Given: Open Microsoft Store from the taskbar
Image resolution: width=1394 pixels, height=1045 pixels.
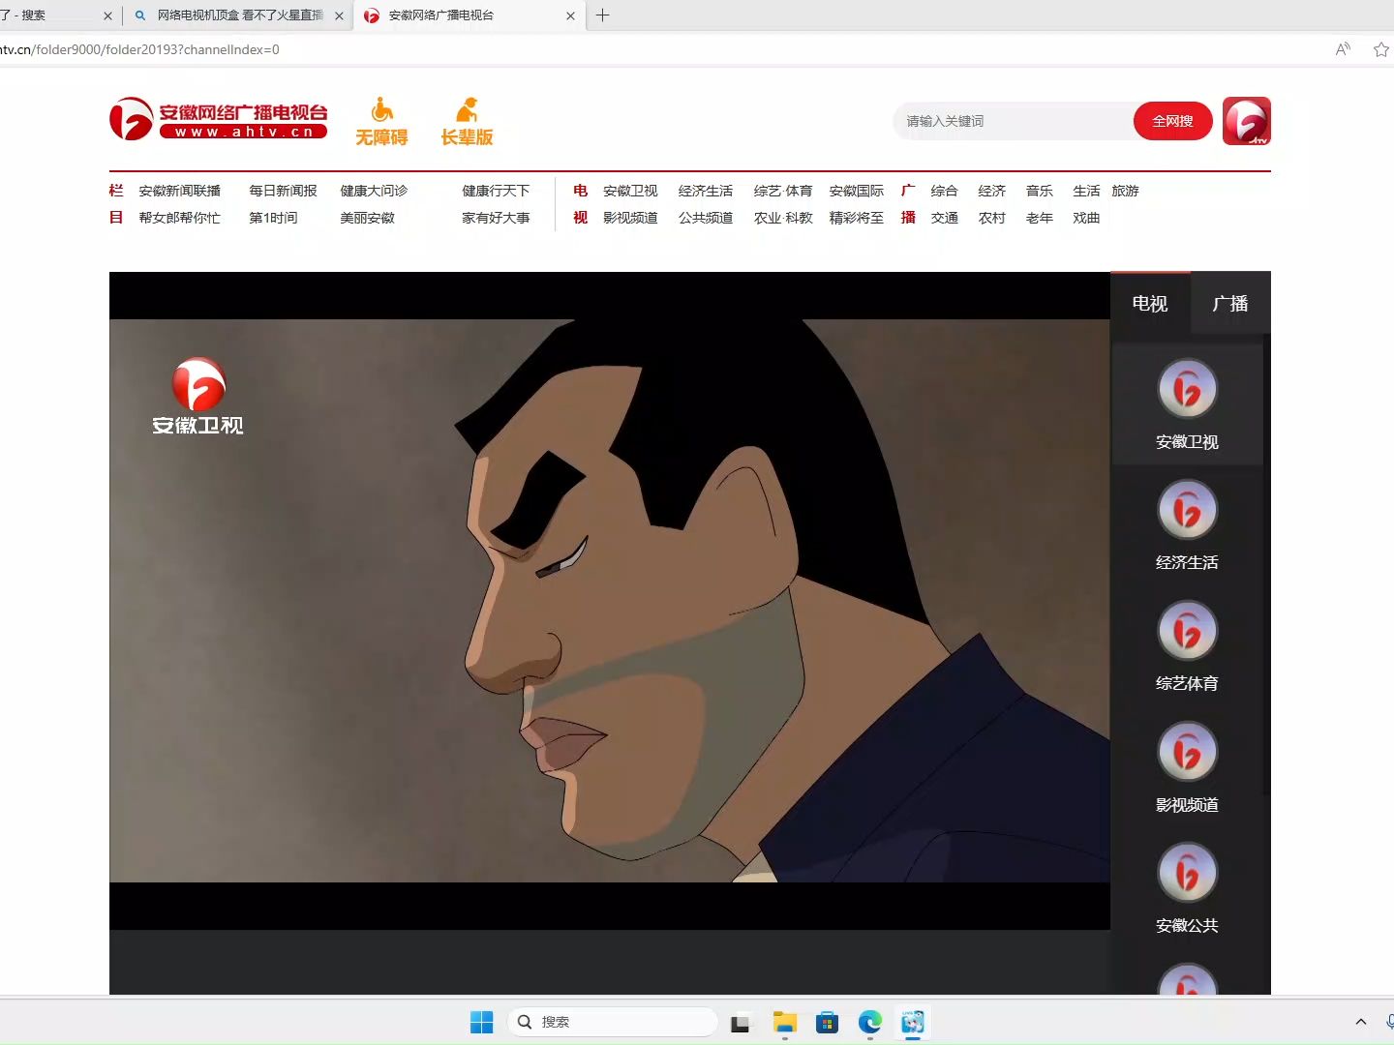Looking at the screenshot, I should (827, 1022).
